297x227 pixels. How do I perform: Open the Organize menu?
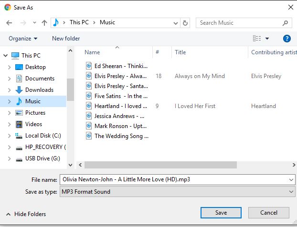pos(23,39)
